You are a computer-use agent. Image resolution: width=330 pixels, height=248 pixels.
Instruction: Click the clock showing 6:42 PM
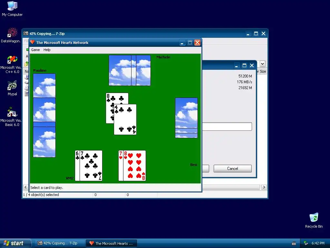(318, 243)
